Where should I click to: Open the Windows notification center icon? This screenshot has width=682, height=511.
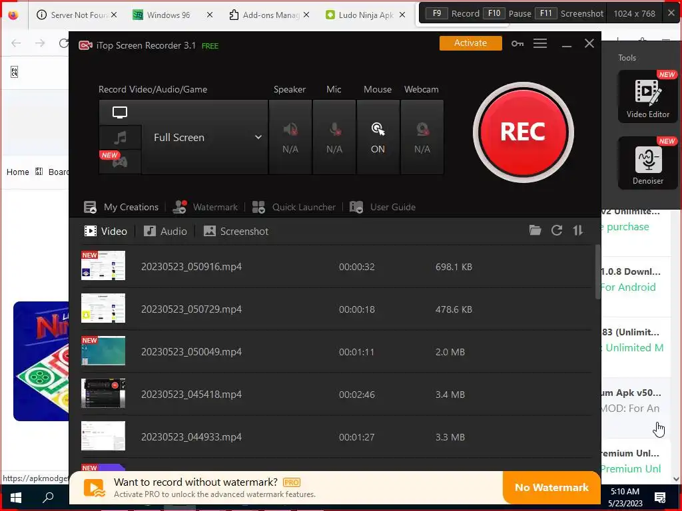click(660, 498)
